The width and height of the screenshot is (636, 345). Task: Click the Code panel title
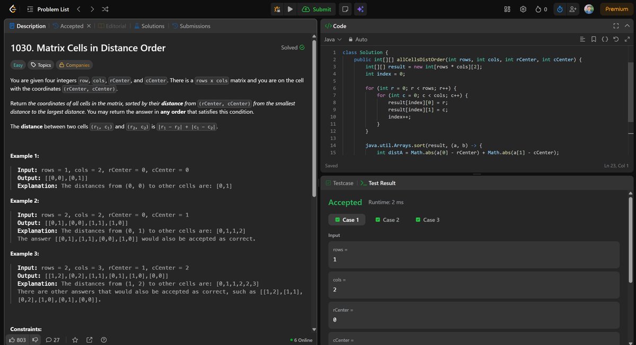tap(335, 26)
